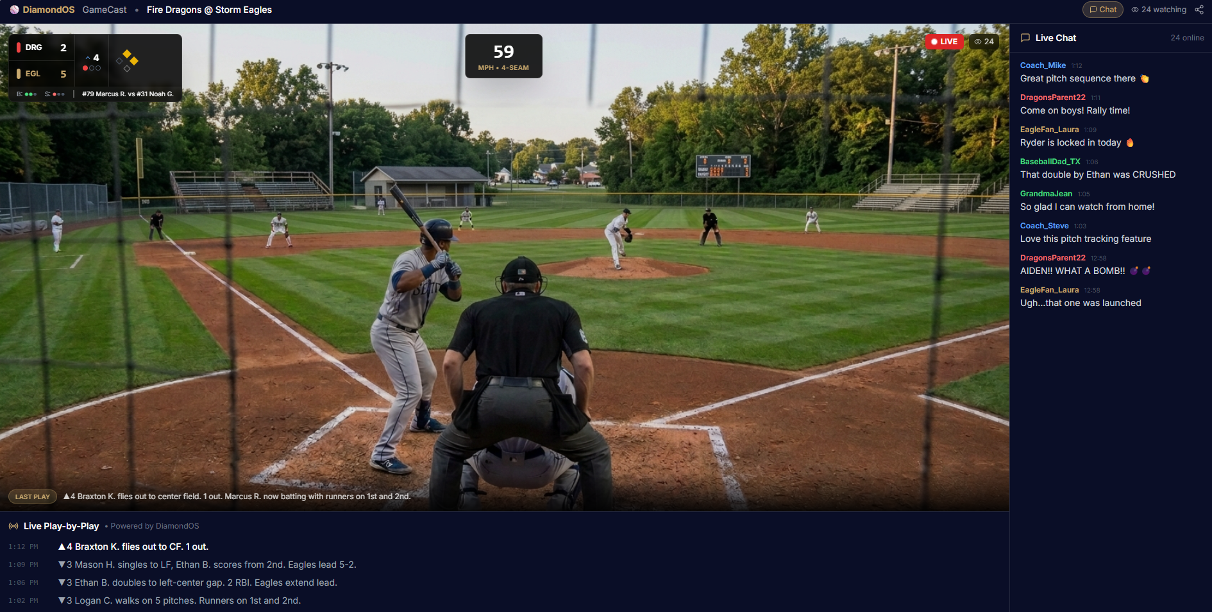This screenshot has width=1212, height=612.
Task: Click the DragonsParent22 username in chat
Action: [x=1052, y=97]
